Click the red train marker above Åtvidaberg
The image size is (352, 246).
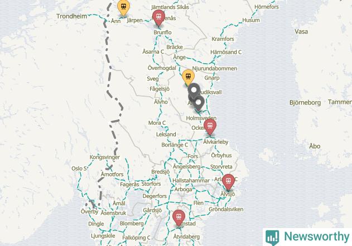point(179,218)
